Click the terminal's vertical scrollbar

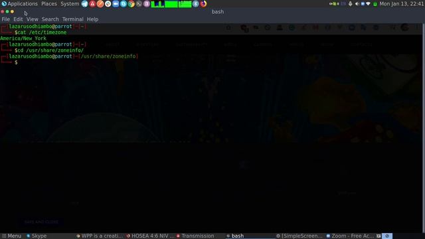click(x=424, y=127)
